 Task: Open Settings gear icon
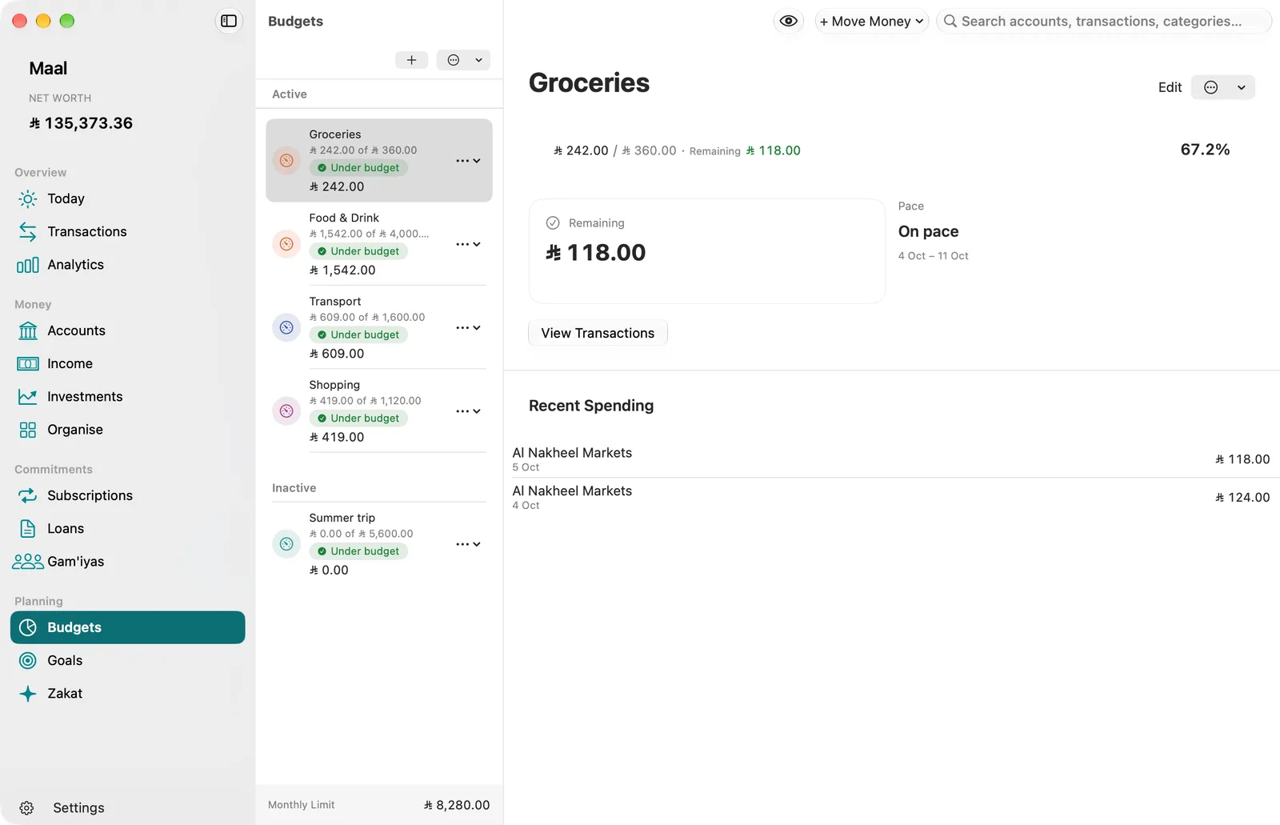26,808
